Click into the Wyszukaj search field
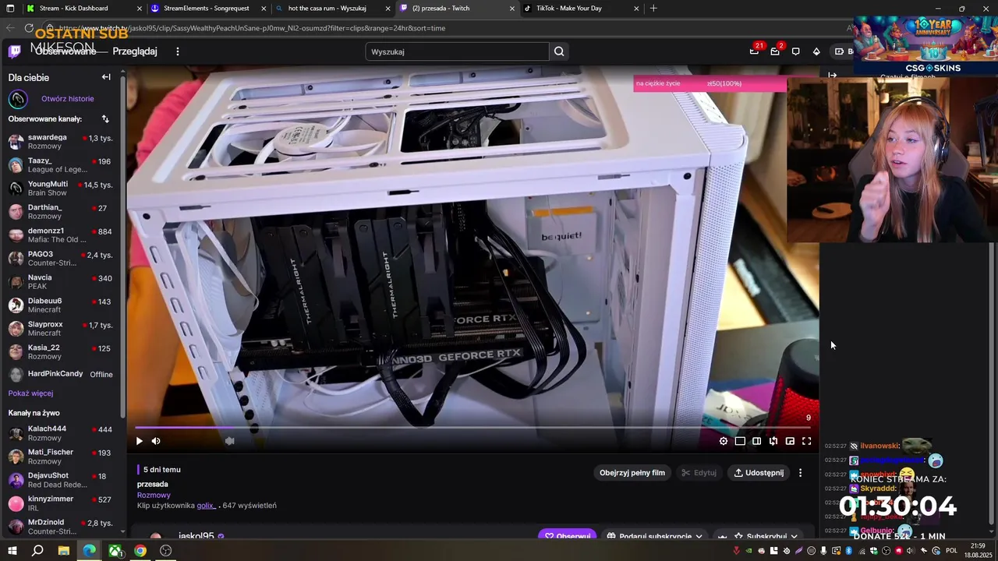 coord(457,51)
